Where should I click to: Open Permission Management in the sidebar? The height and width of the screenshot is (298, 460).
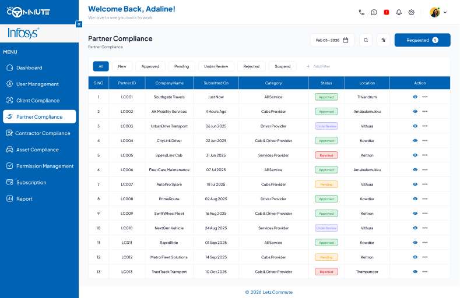tap(39, 166)
